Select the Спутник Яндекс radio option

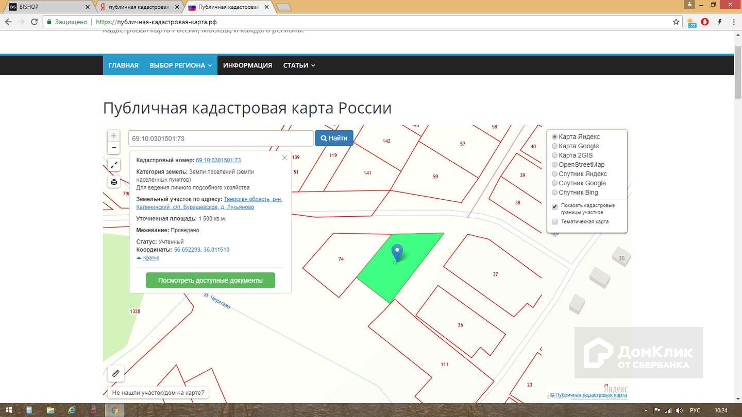(x=555, y=174)
